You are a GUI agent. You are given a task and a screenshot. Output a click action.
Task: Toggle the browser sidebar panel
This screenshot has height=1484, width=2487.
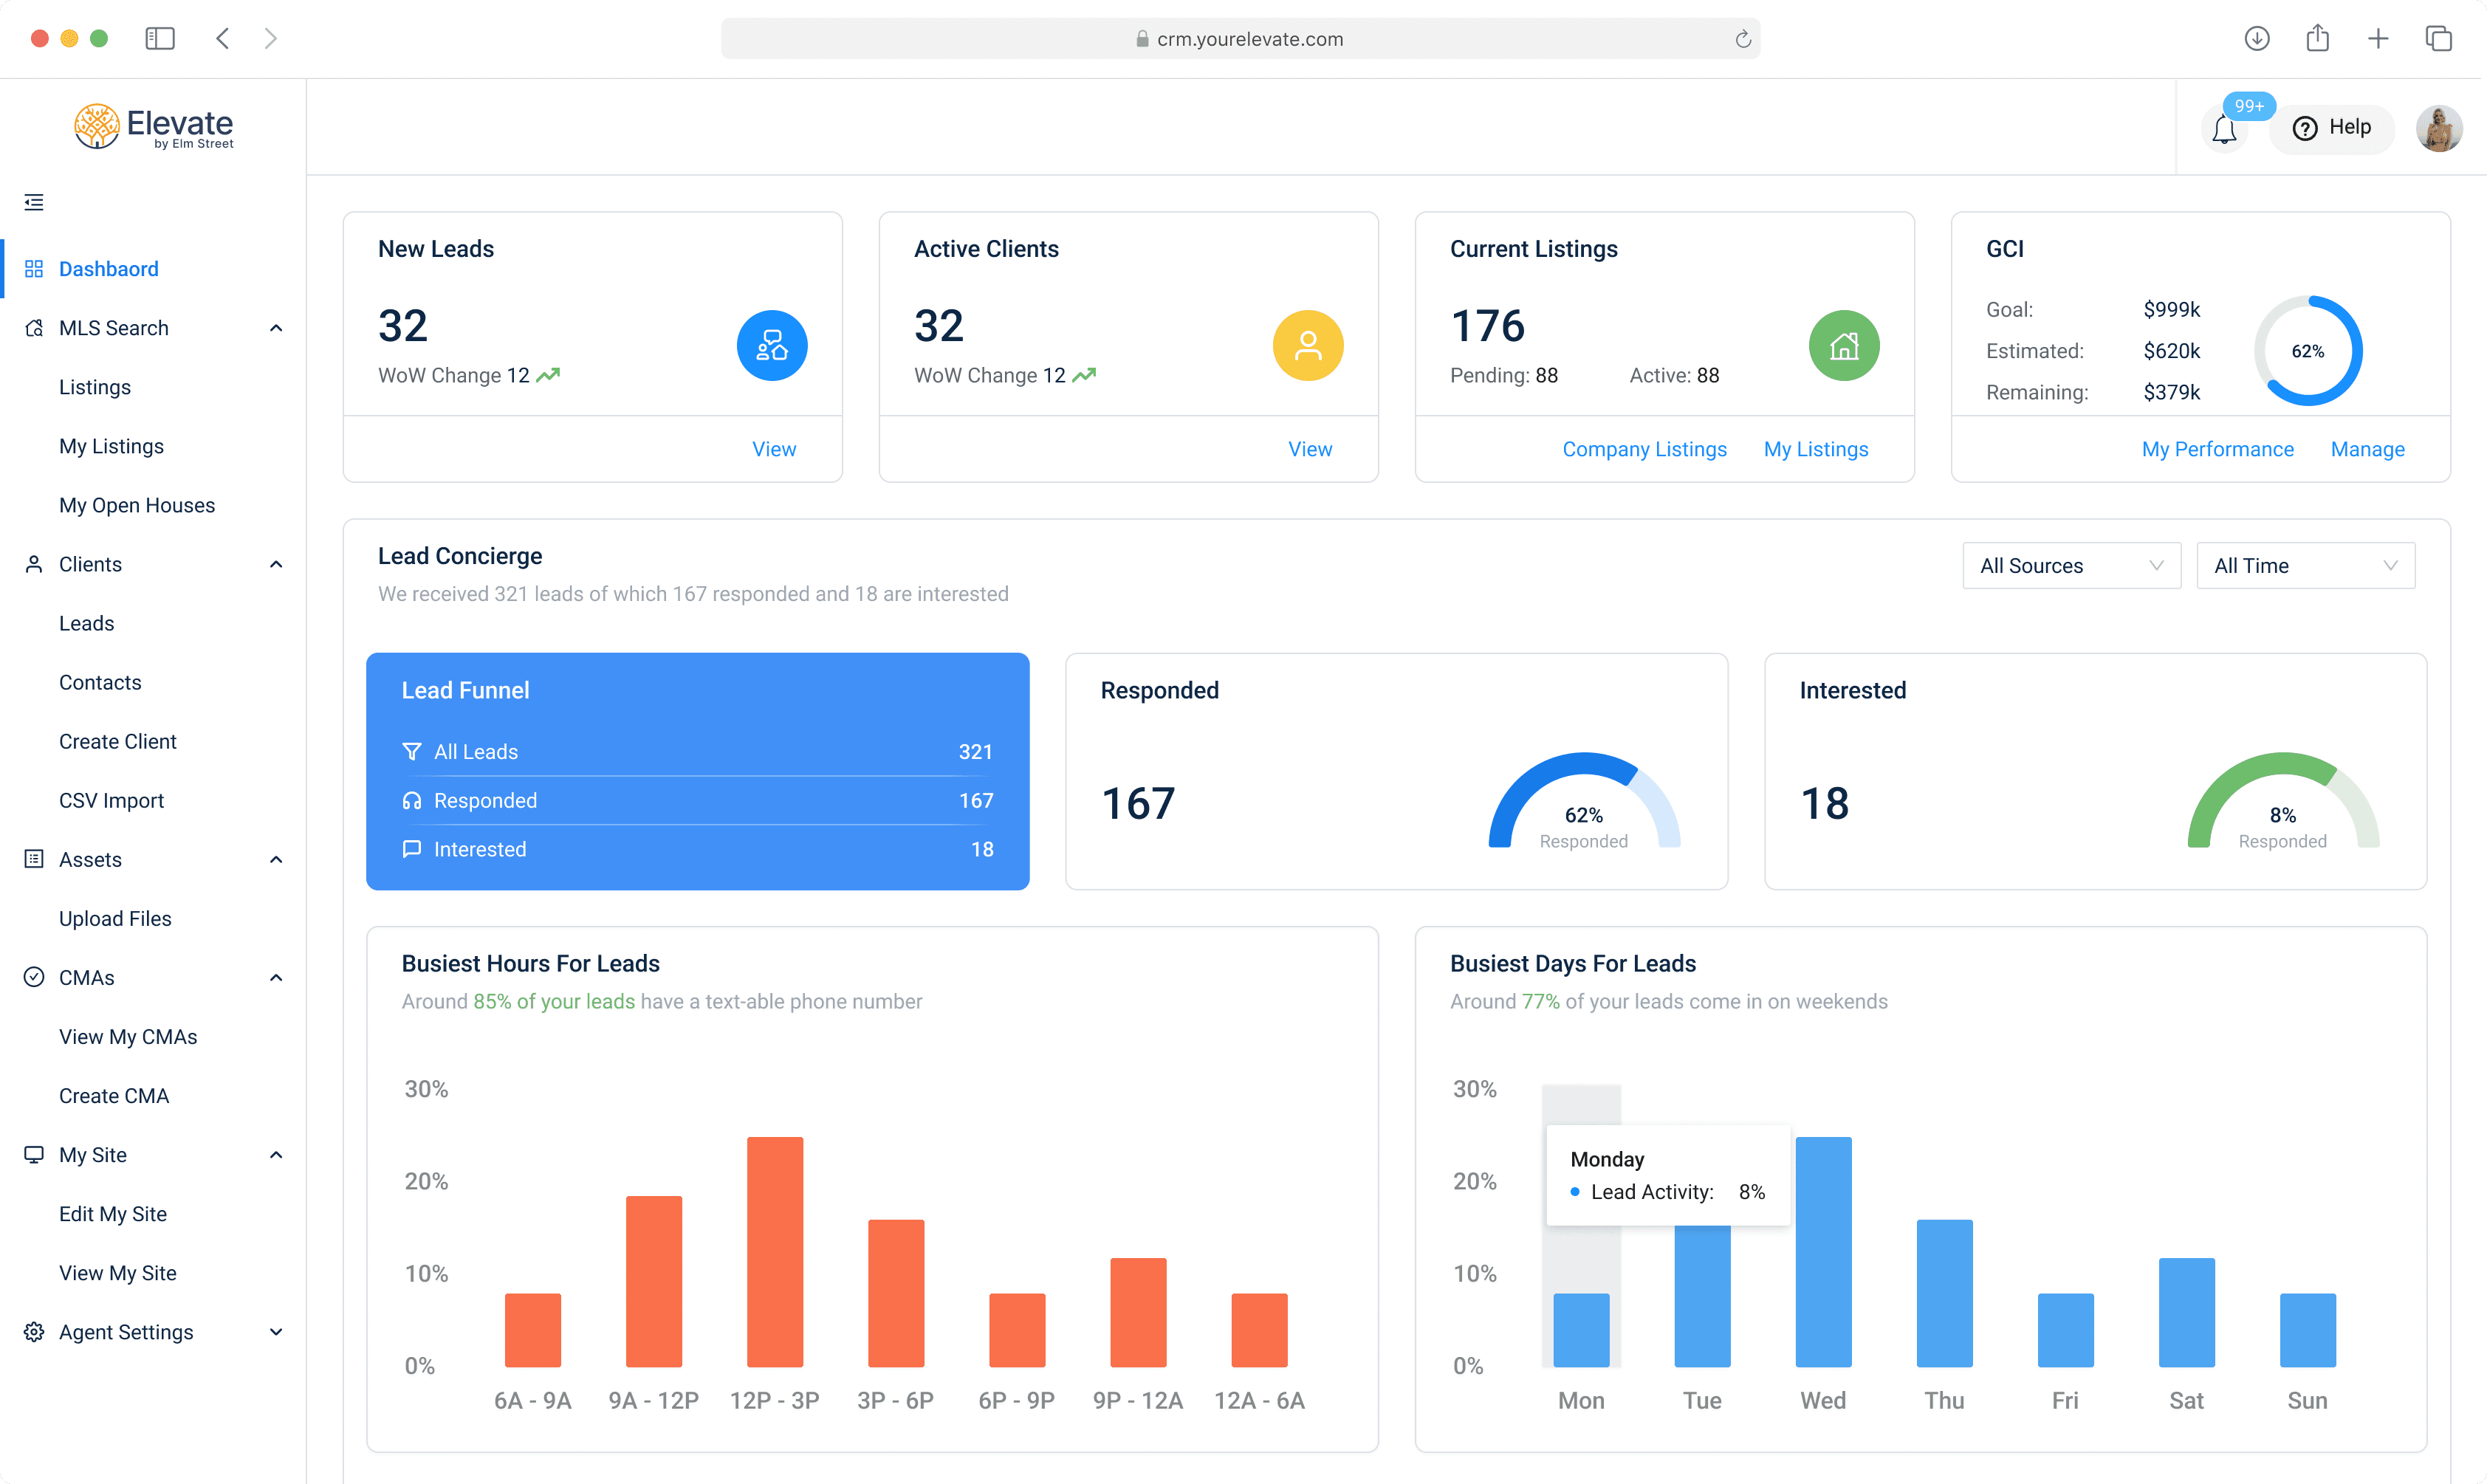160,38
